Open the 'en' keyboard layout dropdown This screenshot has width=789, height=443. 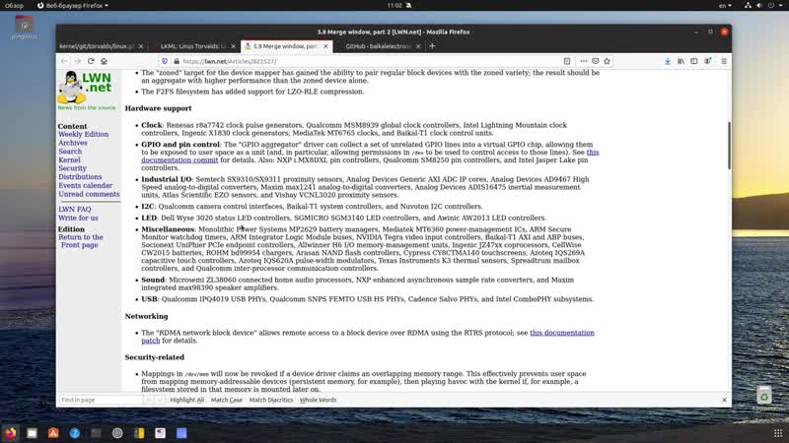[725, 5]
